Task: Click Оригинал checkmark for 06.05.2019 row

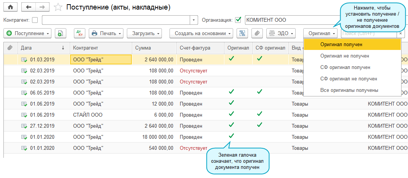Action: tap(231, 91)
